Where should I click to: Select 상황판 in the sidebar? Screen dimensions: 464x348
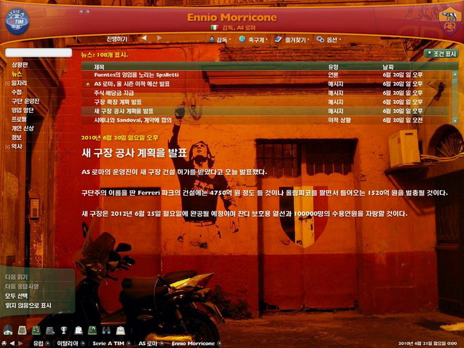[20, 65]
